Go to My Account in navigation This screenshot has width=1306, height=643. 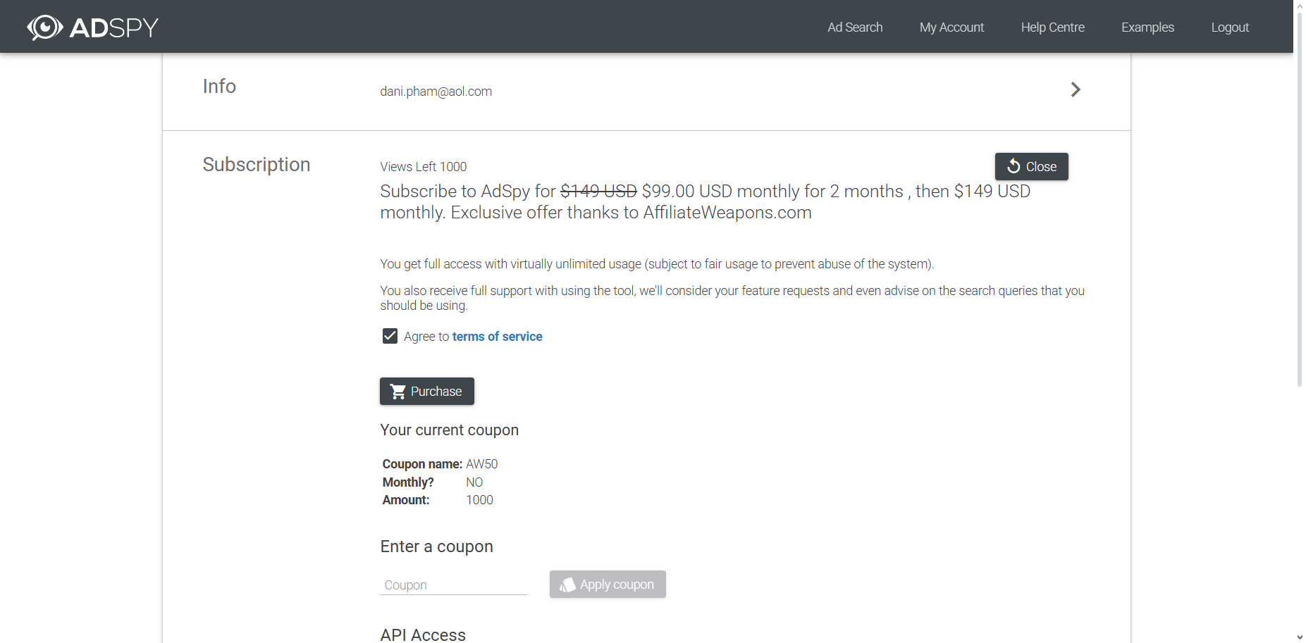(951, 27)
